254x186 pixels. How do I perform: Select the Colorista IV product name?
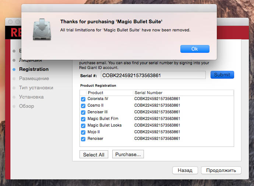click(98, 99)
